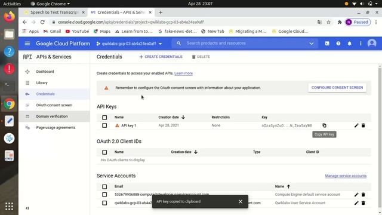This screenshot has width=382, height=215.
Task: Open Chrome extensions puzzle icon
Action: 340,22
